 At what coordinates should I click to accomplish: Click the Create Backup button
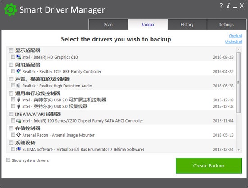tap(209, 165)
